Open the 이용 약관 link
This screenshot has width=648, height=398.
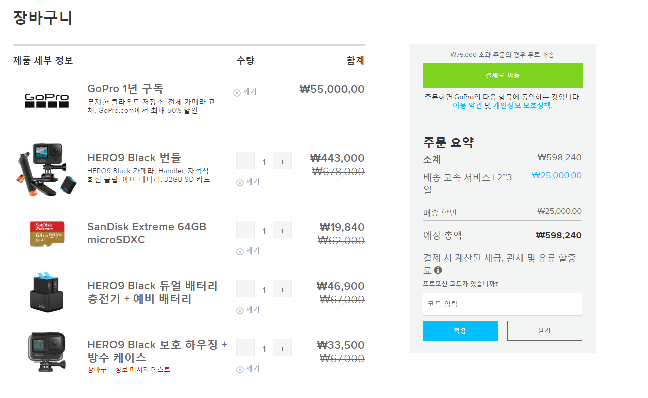click(x=468, y=106)
